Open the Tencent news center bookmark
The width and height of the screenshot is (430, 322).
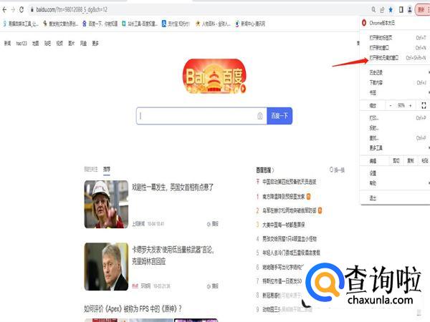pyautogui.click(x=250, y=24)
